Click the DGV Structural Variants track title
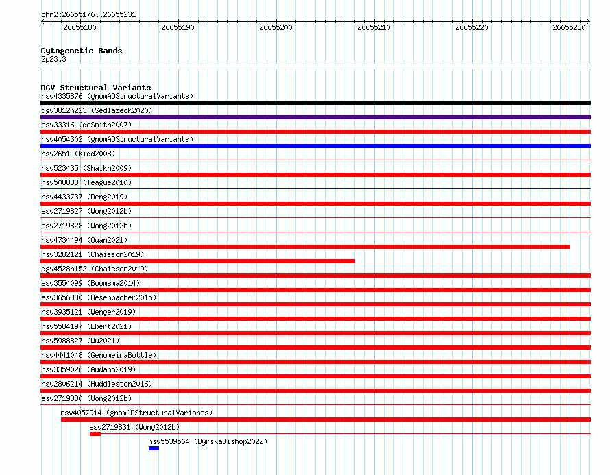This screenshot has height=475, width=610. (x=96, y=88)
